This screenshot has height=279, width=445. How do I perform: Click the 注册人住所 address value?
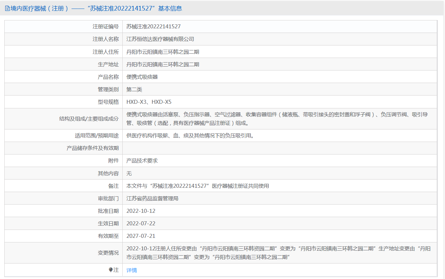coord(163,52)
